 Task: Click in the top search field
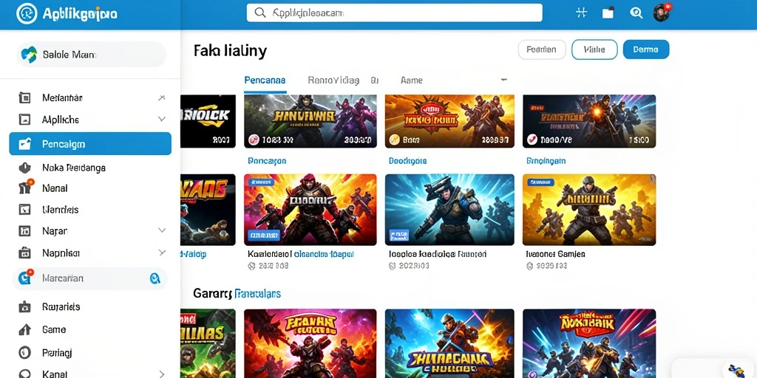click(395, 13)
